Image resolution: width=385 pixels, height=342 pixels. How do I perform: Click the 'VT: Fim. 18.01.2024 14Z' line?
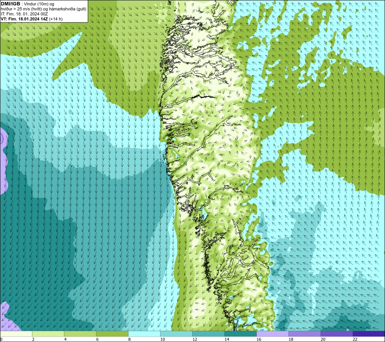point(24,19)
